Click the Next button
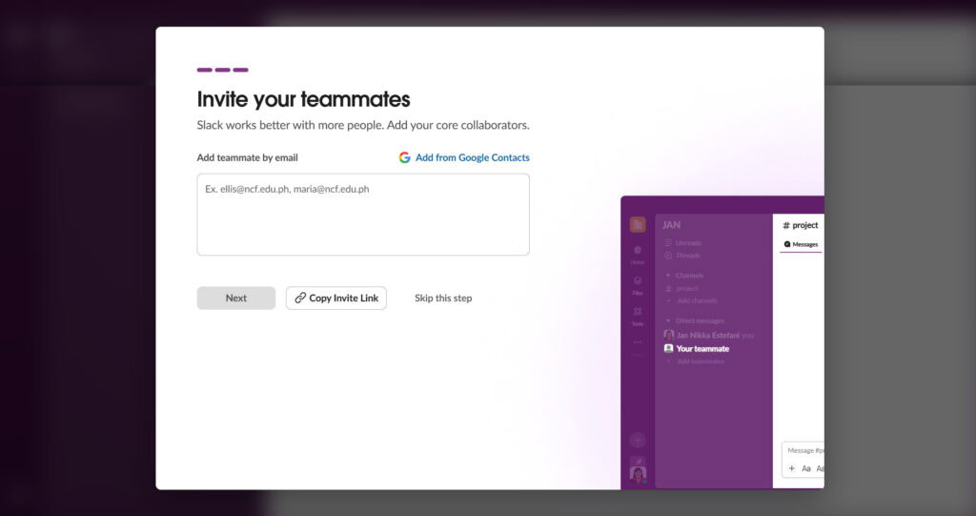The width and height of the screenshot is (976, 516). coord(236,298)
